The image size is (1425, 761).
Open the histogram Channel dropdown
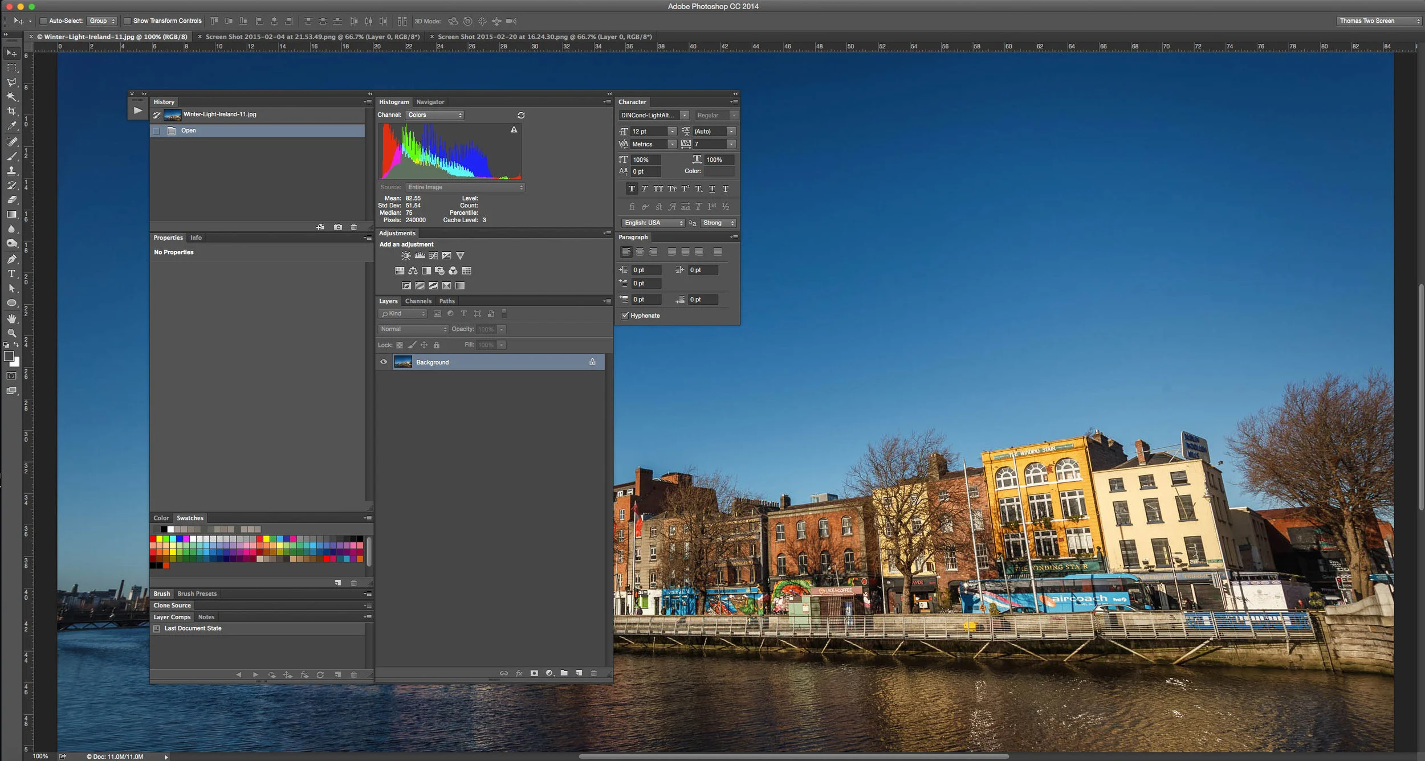pos(435,114)
